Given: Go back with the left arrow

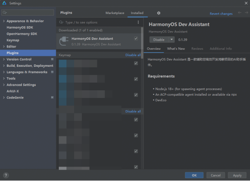Looking at the screenshot, I should (x=240, y=13).
